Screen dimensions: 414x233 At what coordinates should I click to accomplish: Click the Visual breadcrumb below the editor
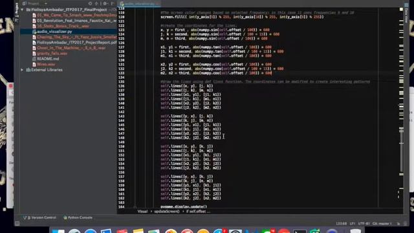click(x=142, y=212)
